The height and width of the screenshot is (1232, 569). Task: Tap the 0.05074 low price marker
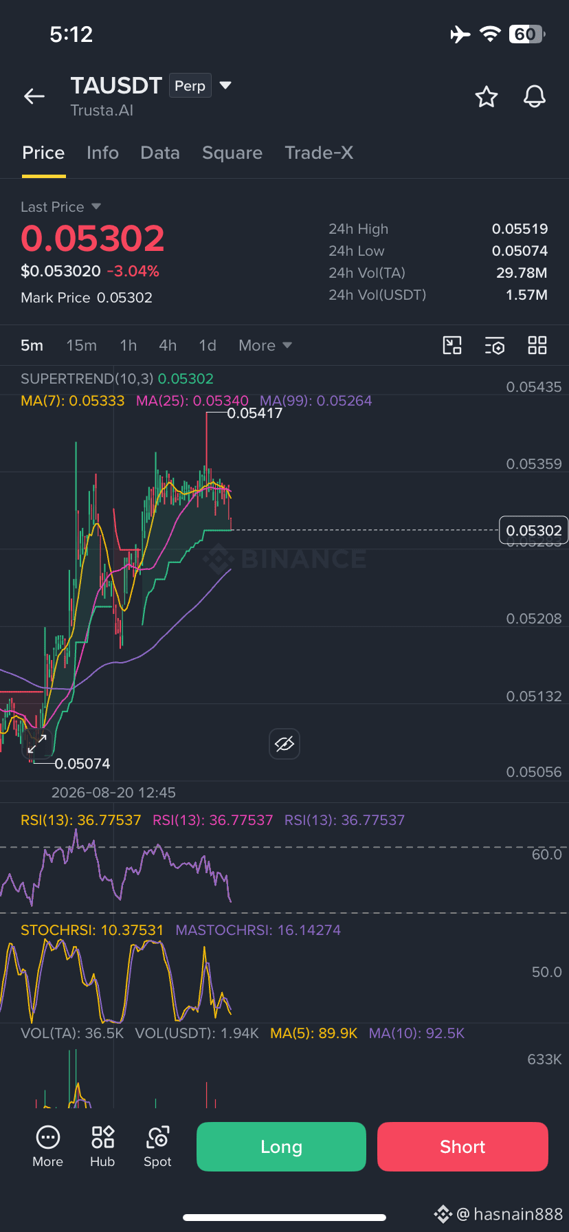(x=82, y=763)
